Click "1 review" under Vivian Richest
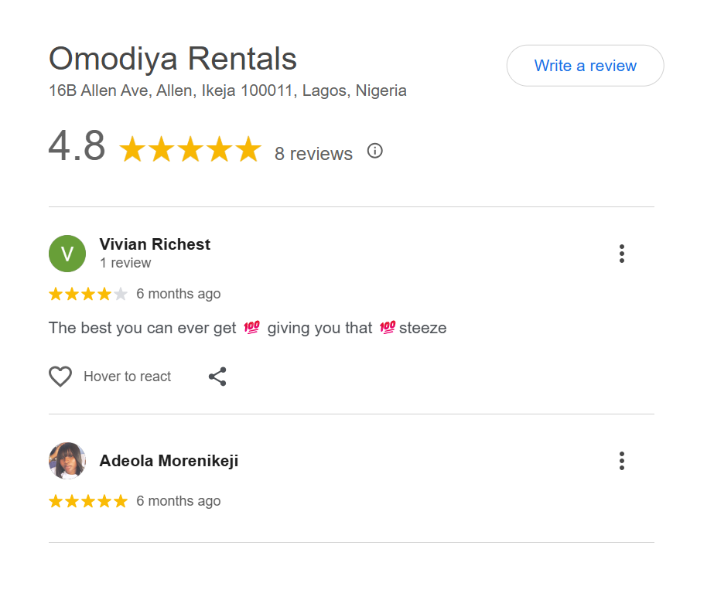Image resolution: width=714 pixels, height=600 pixels. point(125,263)
